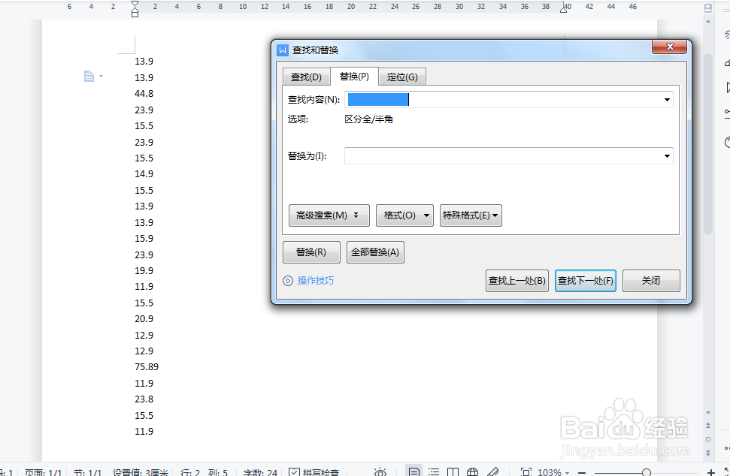
Task: Click the WPS icon on the dialog title bar
Action: pos(283,50)
